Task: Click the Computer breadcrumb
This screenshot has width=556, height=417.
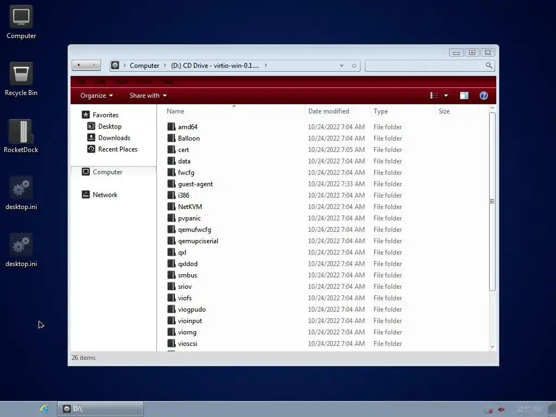Action: point(144,66)
